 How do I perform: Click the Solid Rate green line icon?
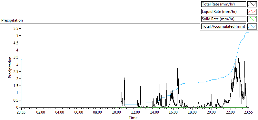(x=252, y=19)
